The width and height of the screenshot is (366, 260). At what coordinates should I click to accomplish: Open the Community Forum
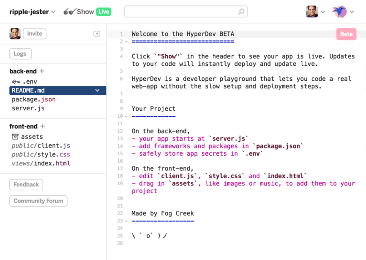[x=38, y=201]
